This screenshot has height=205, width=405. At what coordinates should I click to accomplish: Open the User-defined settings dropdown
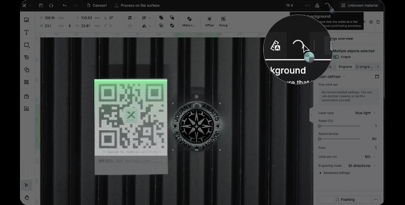tap(331, 76)
